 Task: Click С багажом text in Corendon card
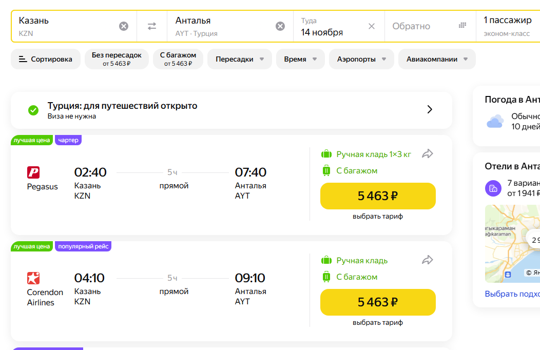coord(357,277)
